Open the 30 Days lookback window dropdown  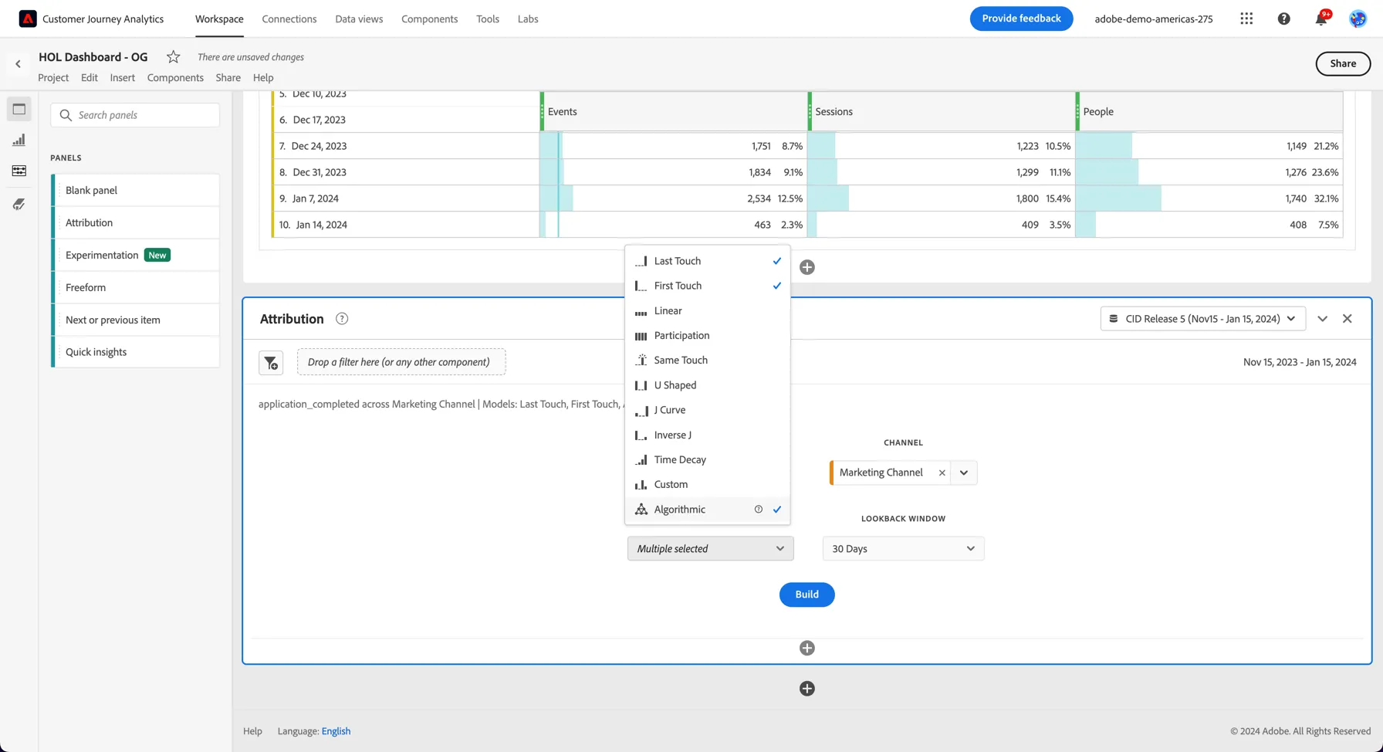coord(903,549)
